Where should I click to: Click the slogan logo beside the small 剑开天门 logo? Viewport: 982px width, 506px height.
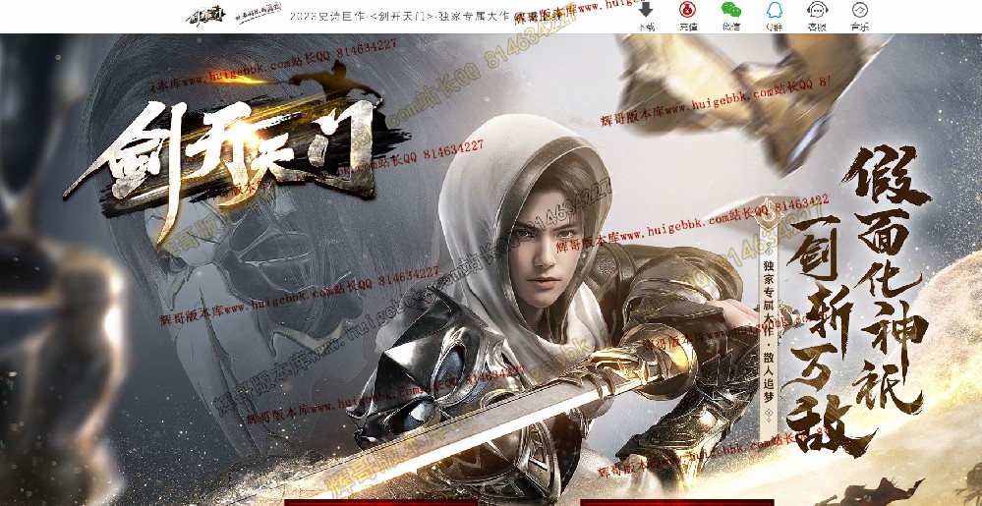click(x=258, y=14)
